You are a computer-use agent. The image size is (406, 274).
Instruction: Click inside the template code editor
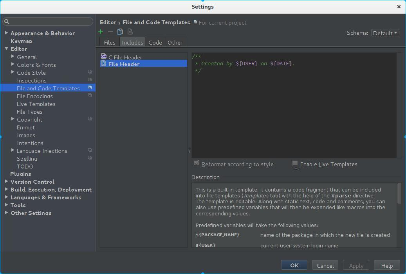(x=294, y=105)
